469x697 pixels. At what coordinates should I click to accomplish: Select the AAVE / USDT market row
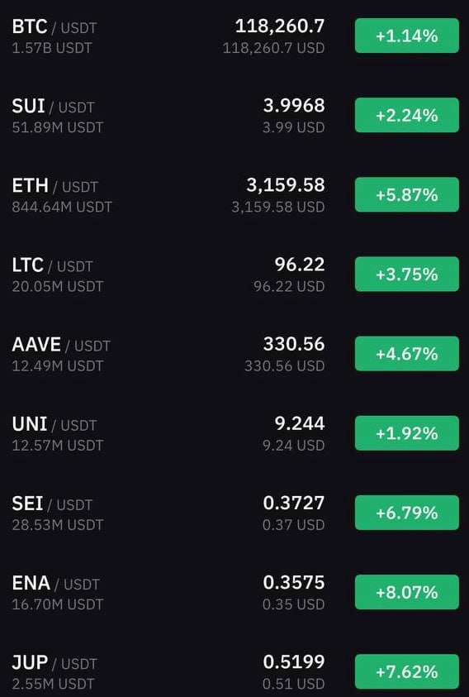tap(234, 354)
